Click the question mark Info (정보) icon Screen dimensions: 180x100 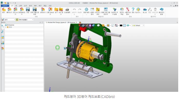coord(133,9)
